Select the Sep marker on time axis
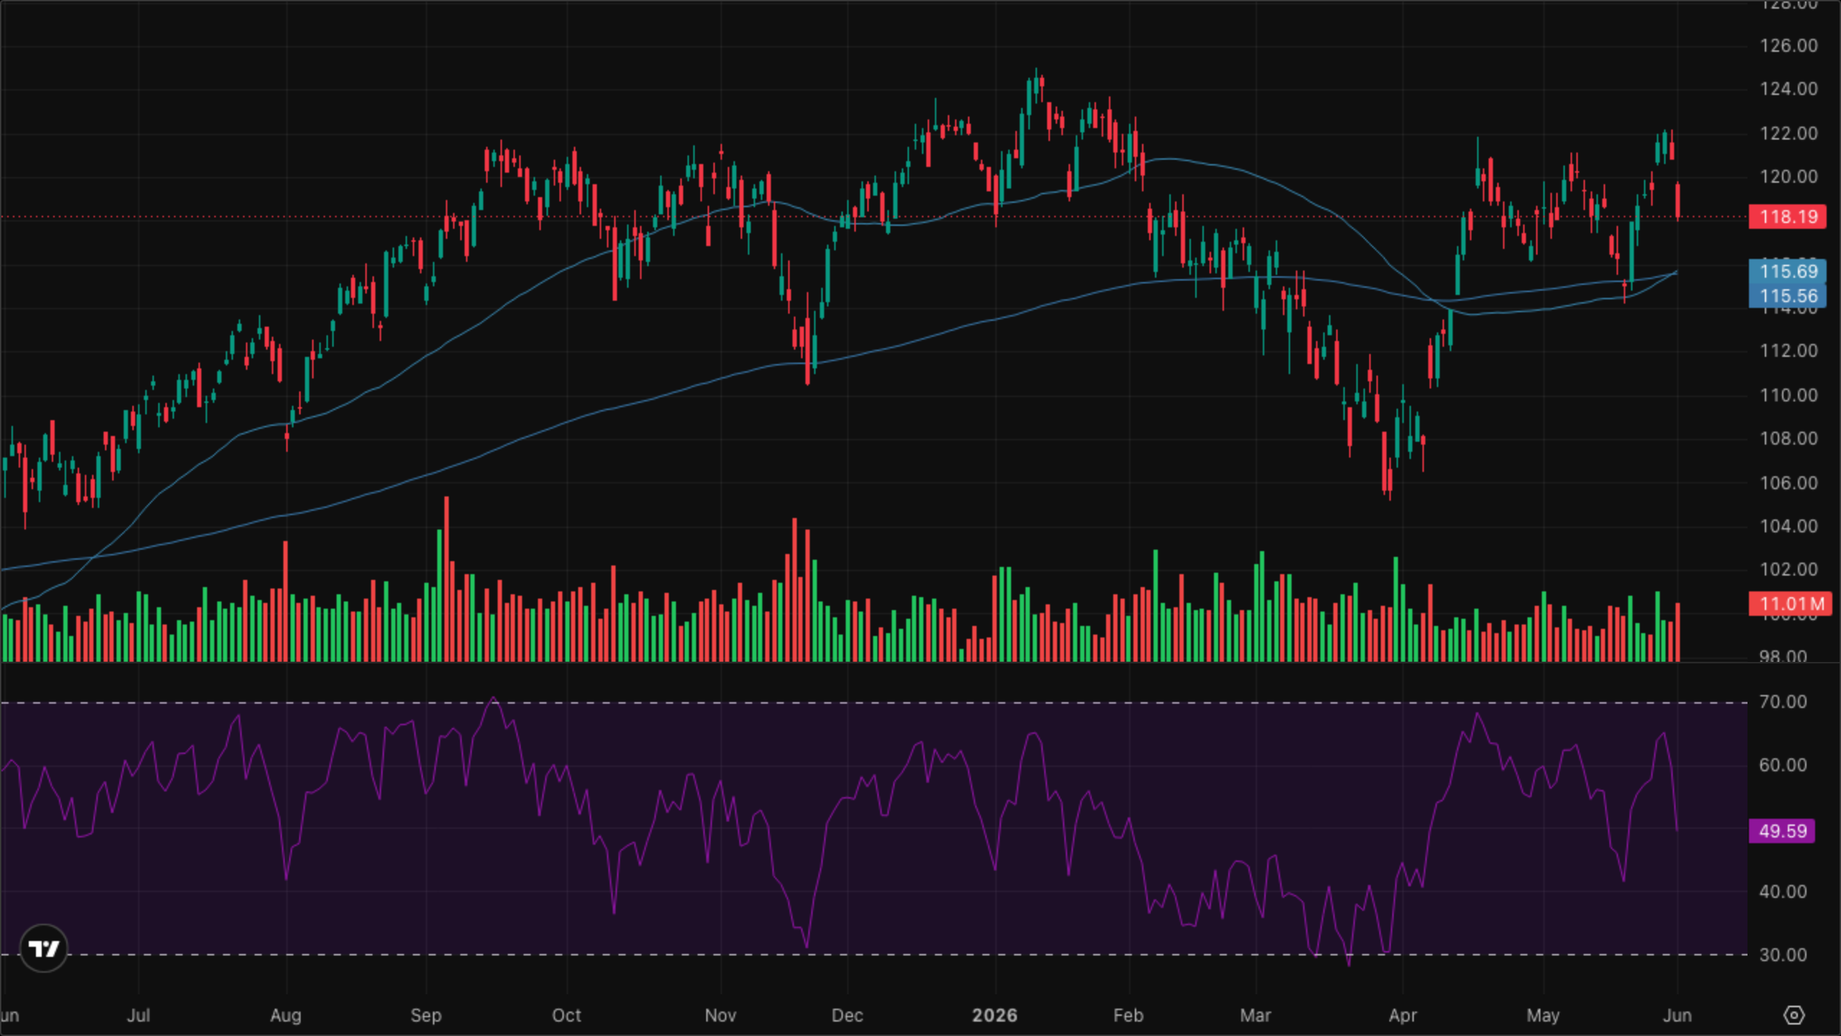The width and height of the screenshot is (1841, 1036). pyautogui.click(x=426, y=1015)
